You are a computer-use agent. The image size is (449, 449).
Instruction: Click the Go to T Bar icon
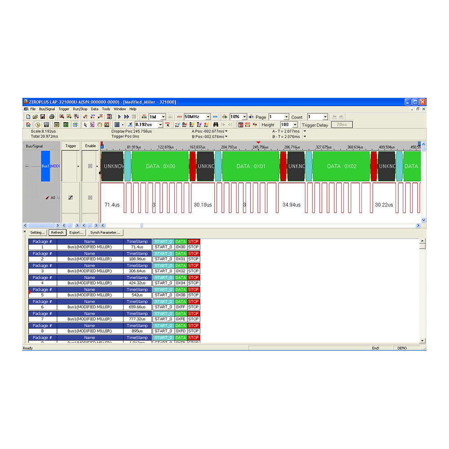pyautogui.click(x=199, y=124)
